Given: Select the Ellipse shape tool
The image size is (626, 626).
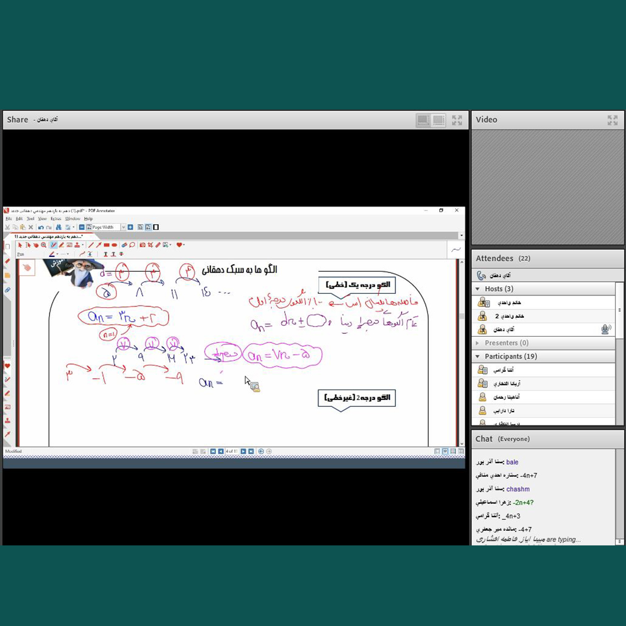Looking at the screenshot, I should point(114,245).
